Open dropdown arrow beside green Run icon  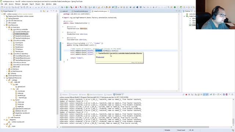(69, 7)
